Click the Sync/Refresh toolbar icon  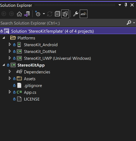[x=50, y=14]
